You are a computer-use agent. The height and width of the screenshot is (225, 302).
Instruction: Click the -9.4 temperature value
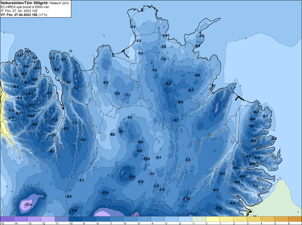click(x=56, y=69)
